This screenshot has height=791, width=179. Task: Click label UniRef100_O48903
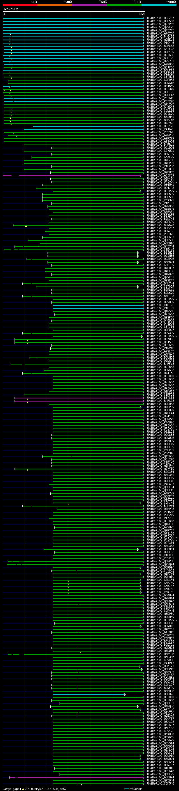click(161, 108)
